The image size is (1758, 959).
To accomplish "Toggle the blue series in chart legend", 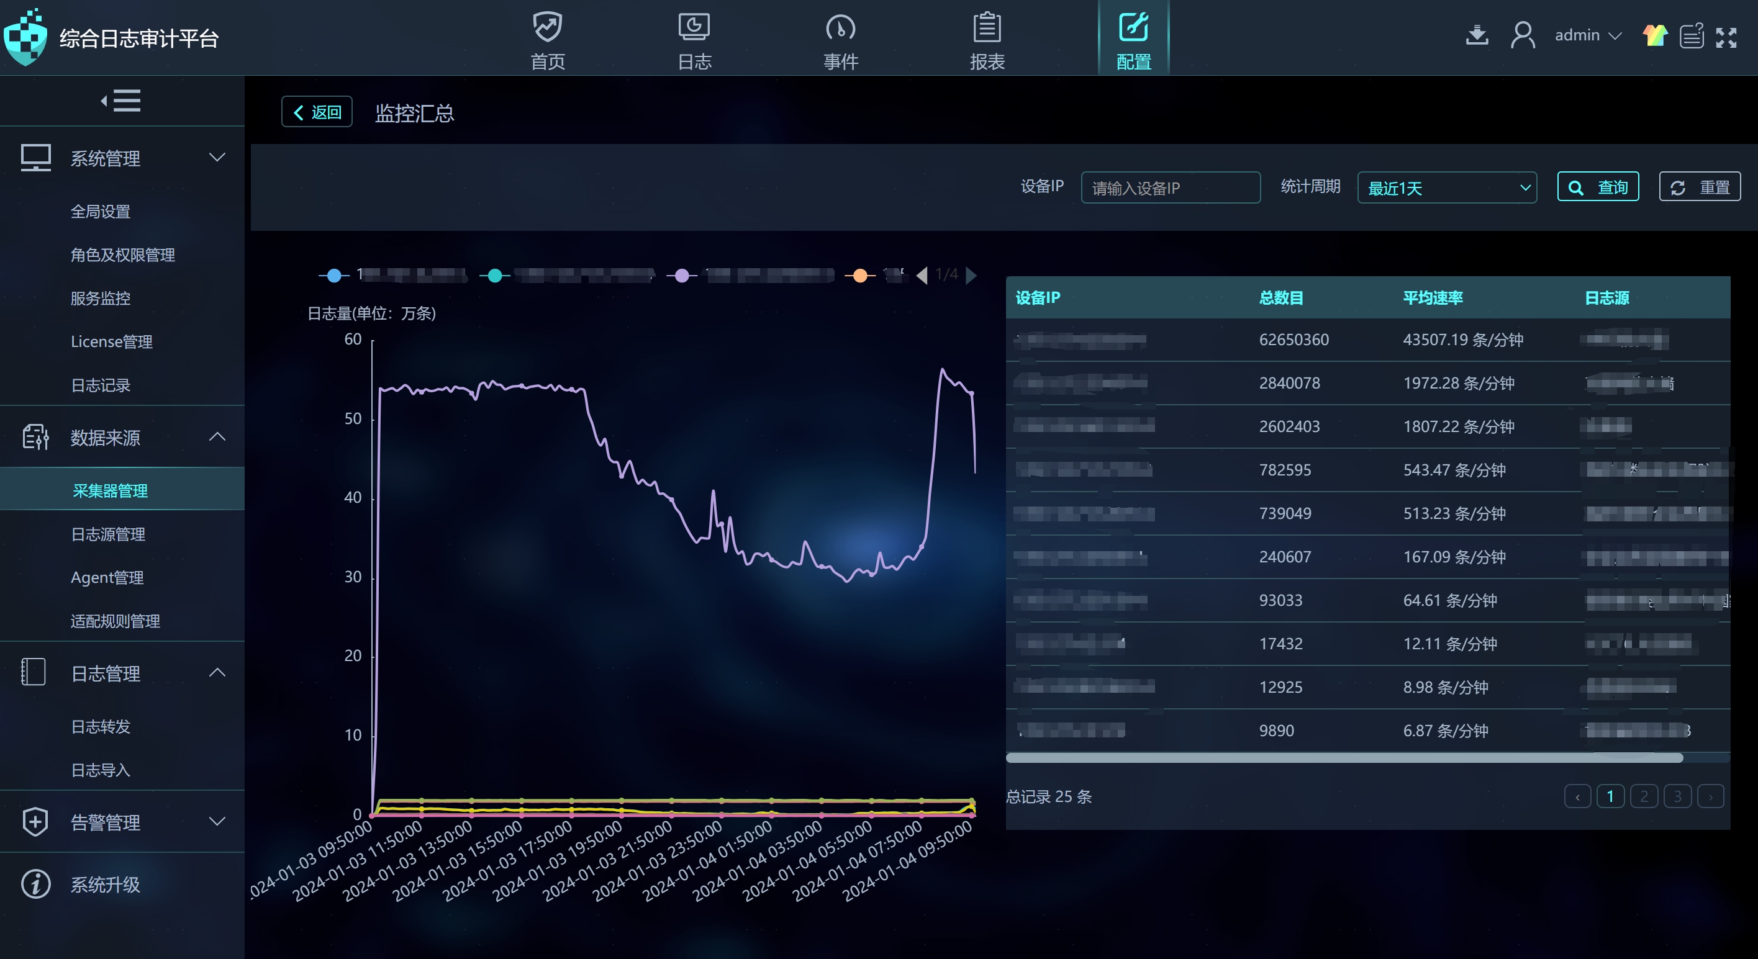I will [333, 275].
